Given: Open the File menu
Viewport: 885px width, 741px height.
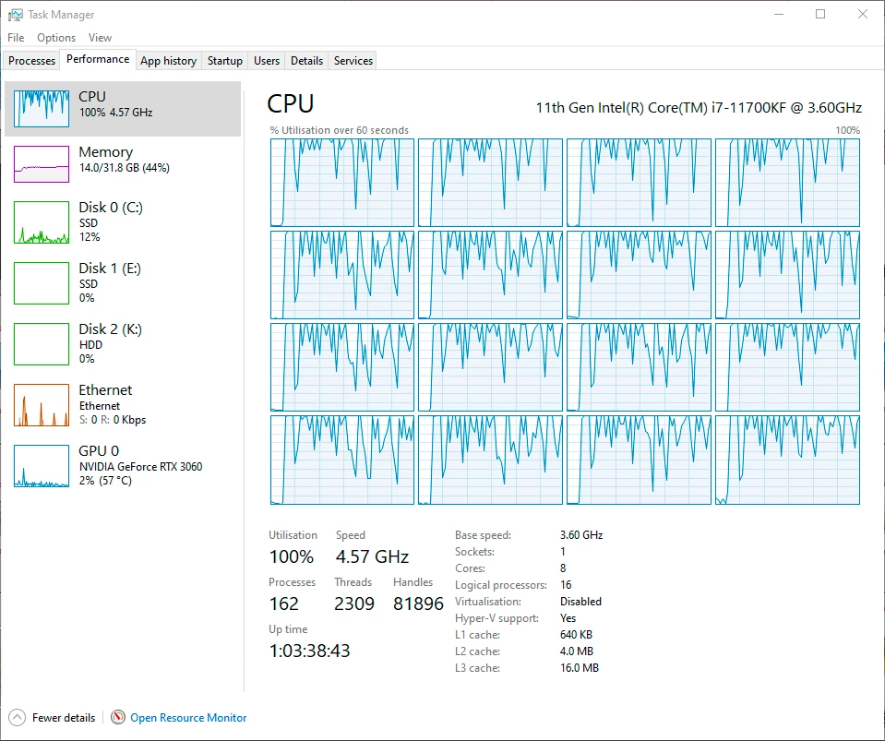Looking at the screenshot, I should (16, 37).
